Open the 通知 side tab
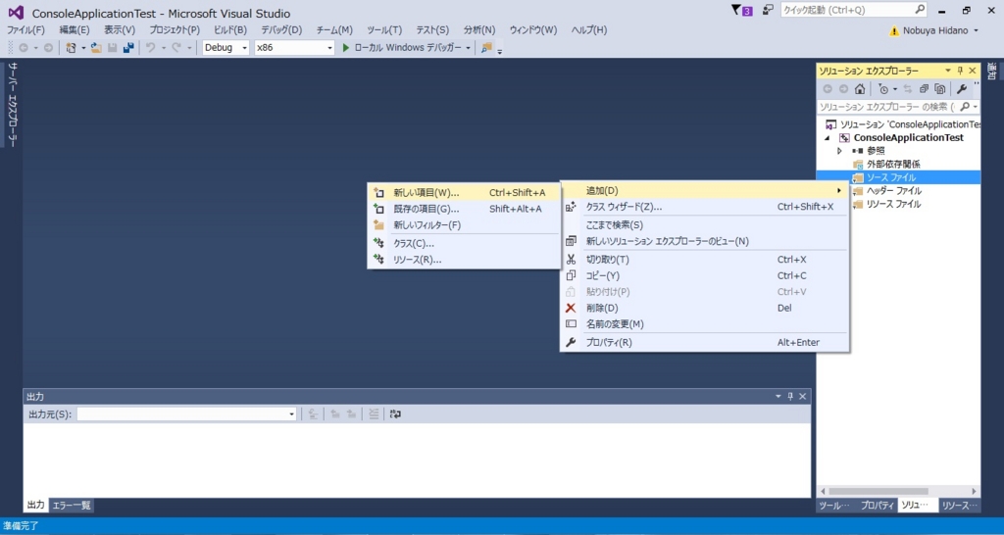 (991, 71)
